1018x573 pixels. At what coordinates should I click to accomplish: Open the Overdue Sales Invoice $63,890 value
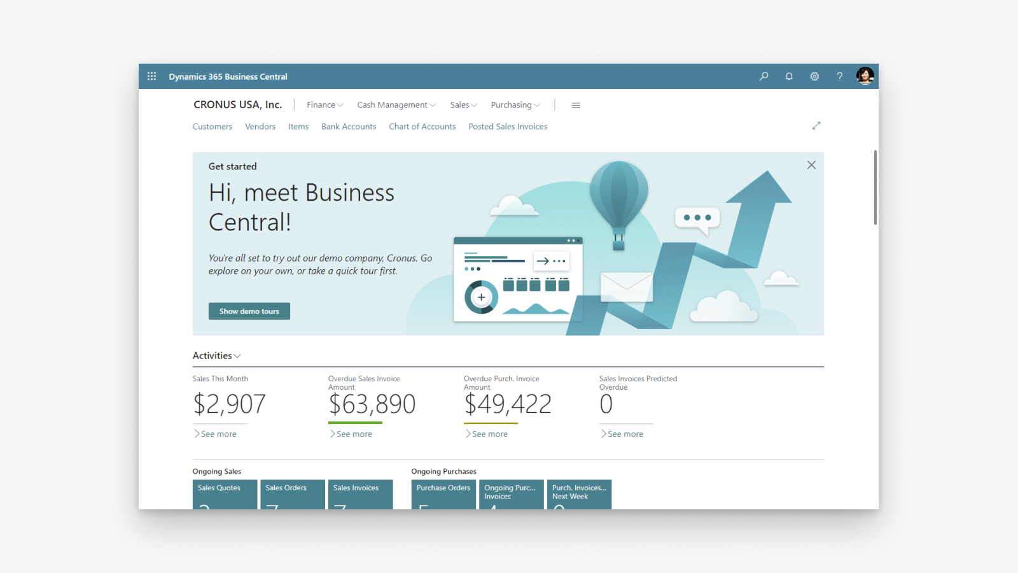click(372, 404)
